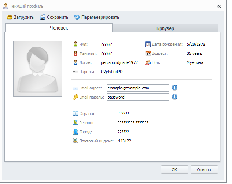Click the Загрузить toolbar label
This screenshot has height=184, width=232.
[x=24, y=17]
